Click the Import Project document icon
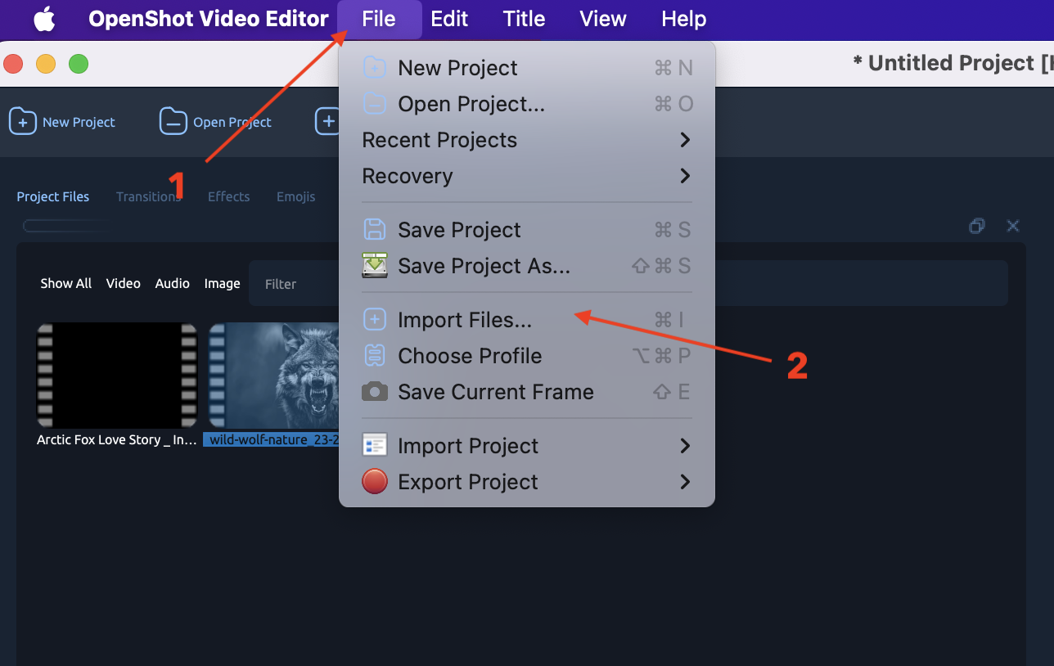1054x666 pixels. 374,445
